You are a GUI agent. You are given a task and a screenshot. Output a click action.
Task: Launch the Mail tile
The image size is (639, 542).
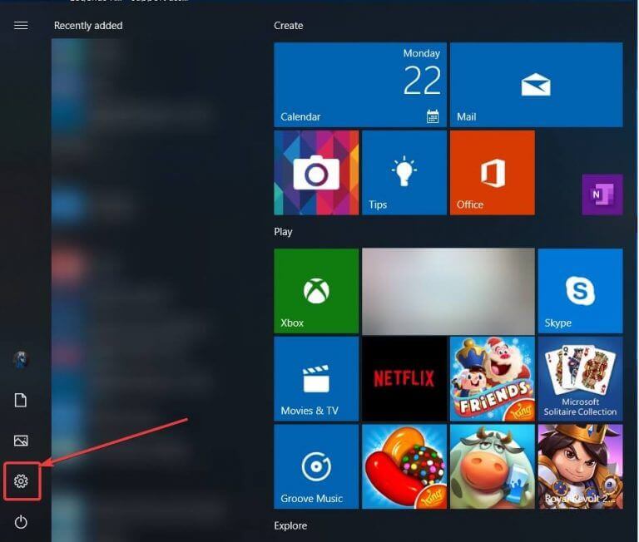pos(537,85)
